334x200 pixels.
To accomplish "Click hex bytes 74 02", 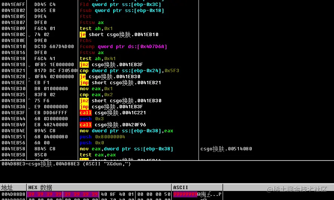I will point(42,34).
